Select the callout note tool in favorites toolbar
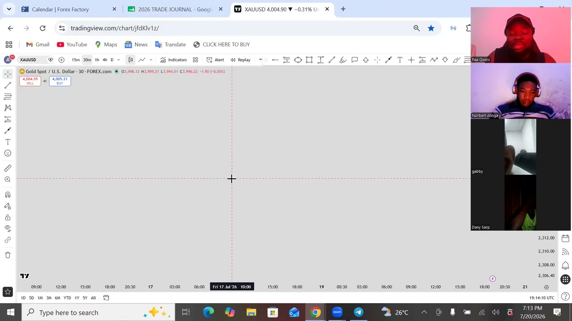This screenshot has width=572, height=321. (x=354, y=60)
